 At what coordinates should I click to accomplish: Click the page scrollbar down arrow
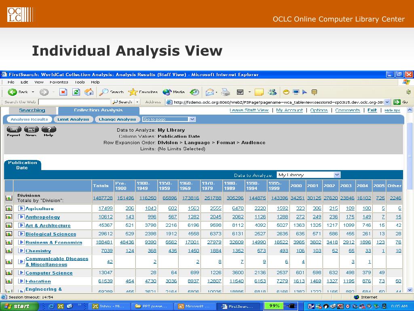tap(410, 290)
